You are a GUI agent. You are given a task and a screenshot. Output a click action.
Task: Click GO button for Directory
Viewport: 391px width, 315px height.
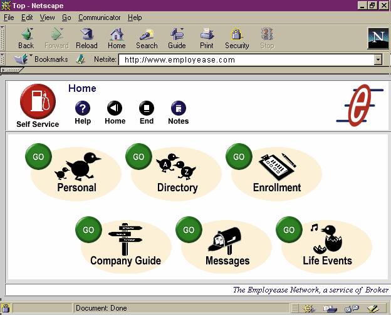[x=138, y=157]
